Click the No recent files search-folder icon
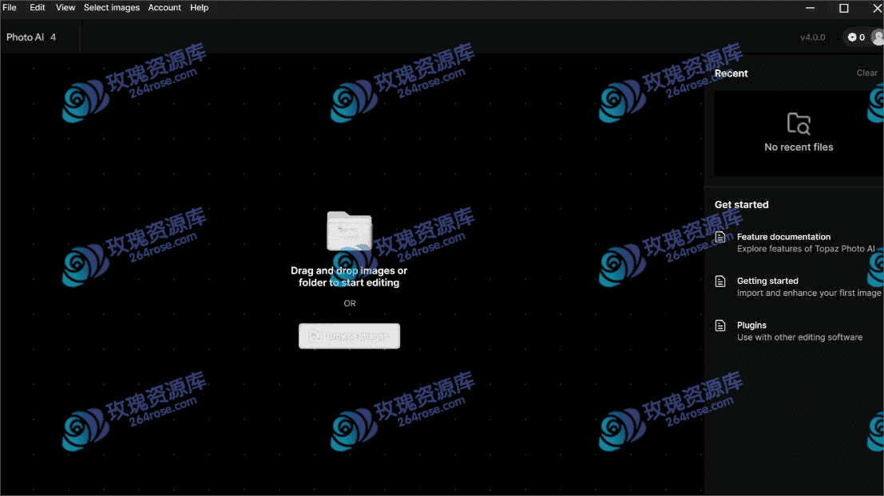The height and width of the screenshot is (496, 884). (x=799, y=124)
